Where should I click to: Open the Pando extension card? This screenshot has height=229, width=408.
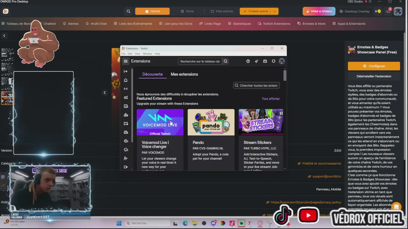pos(211,139)
